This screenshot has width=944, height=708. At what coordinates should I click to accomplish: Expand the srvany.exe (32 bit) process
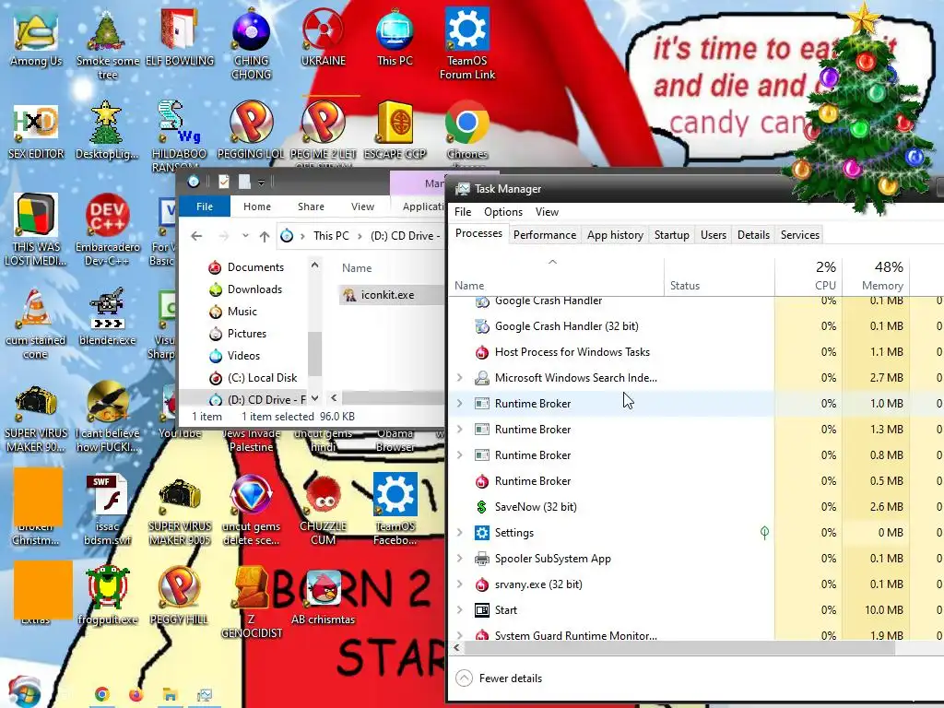tap(460, 584)
